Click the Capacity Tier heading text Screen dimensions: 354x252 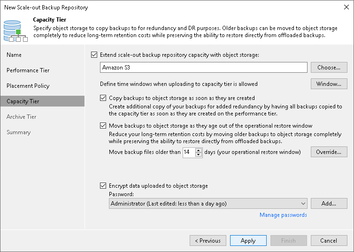50,20
